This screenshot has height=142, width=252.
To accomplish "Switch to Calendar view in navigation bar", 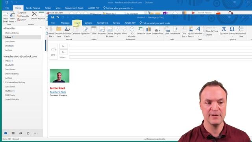I will pyautogui.click(x=13, y=133).
